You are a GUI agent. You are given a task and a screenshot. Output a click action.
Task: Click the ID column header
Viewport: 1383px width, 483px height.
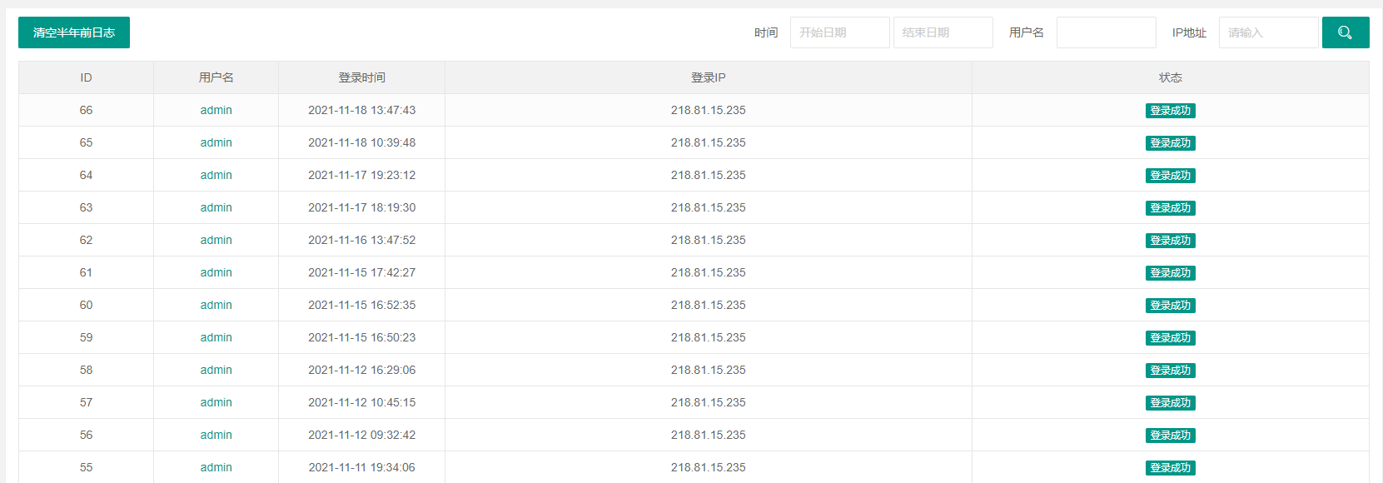click(x=86, y=77)
